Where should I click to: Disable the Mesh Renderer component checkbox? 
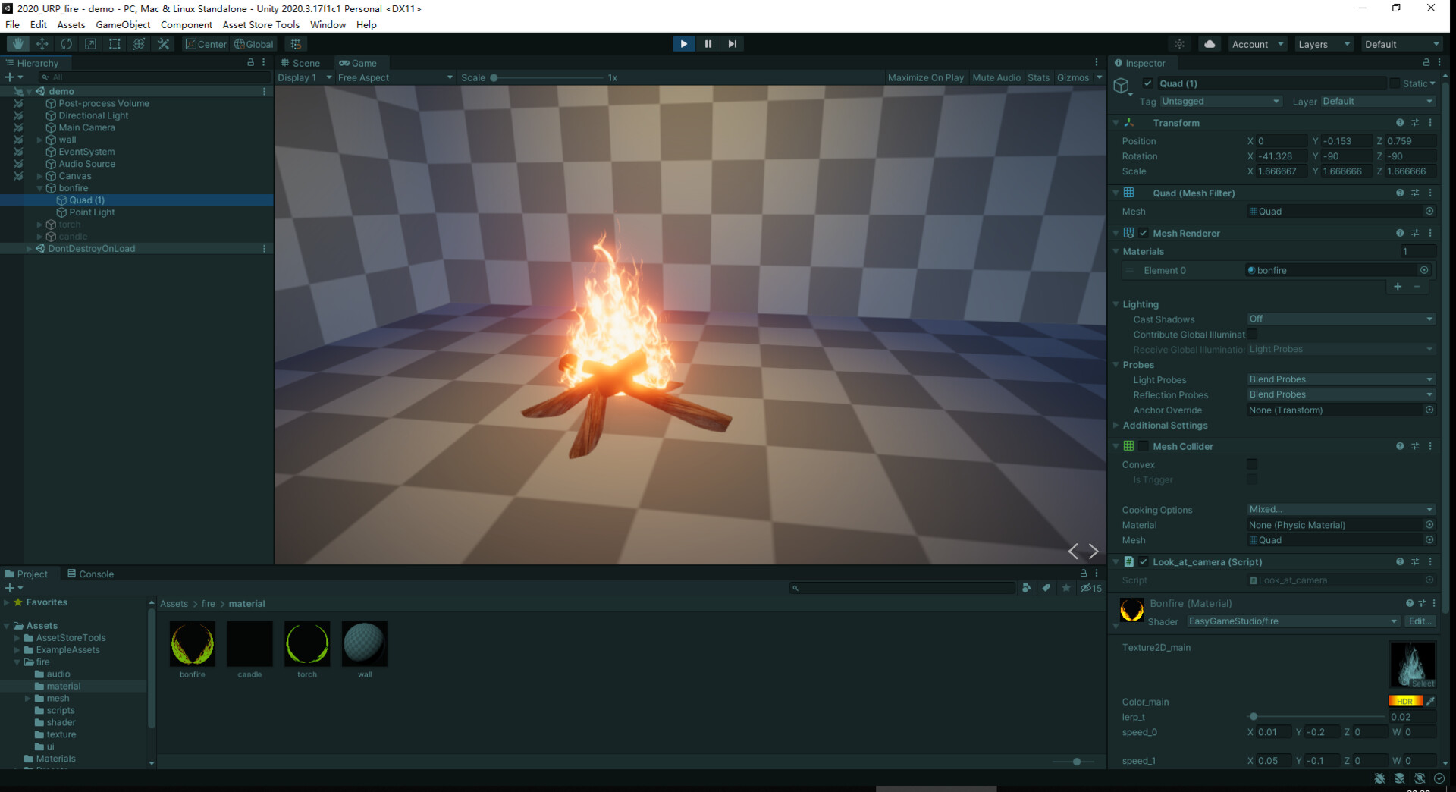click(1144, 233)
